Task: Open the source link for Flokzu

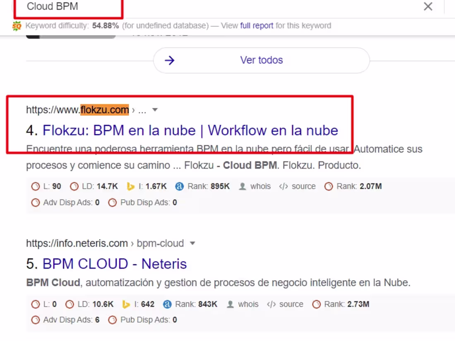Action: 297,186
